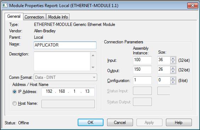This screenshot has height=130, width=200.
Task: Close the Module Properties Report dialog
Action: click(x=193, y=5)
